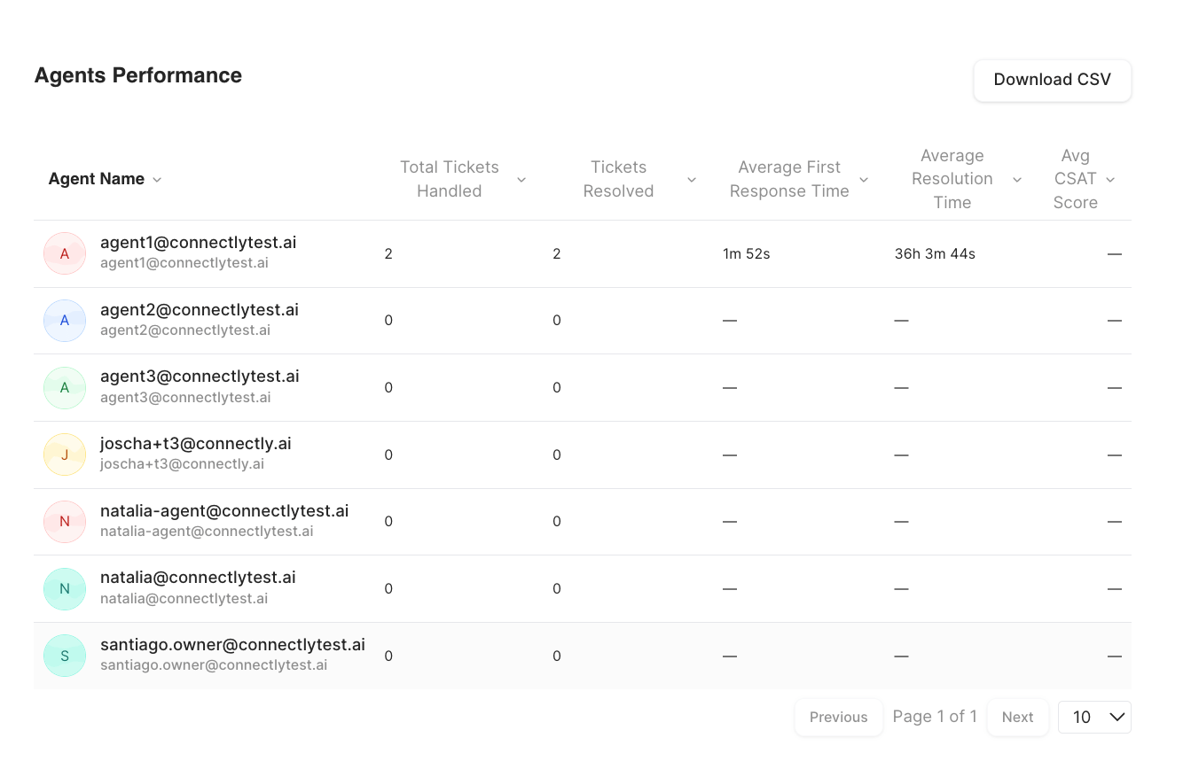Select the agent1@connectlytest.ai name
This screenshot has width=1183, height=769.
[199, 243]
